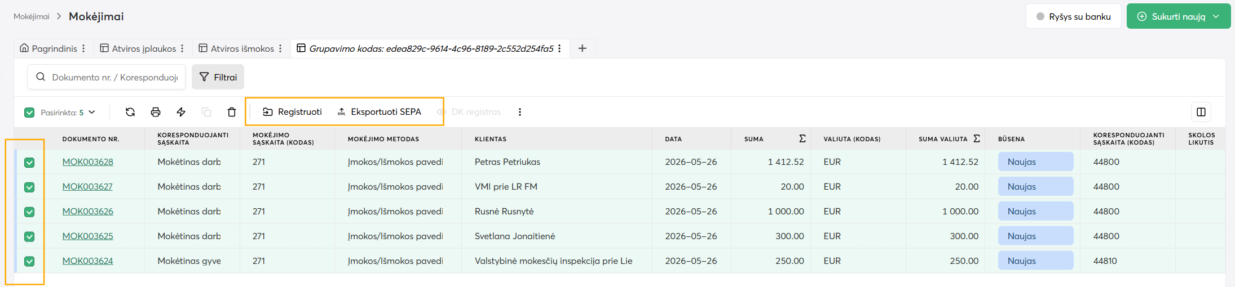The height and width of the screenshot is (287, 1235).
Task: Open document link MOK003627
Action: click(87, 187)
